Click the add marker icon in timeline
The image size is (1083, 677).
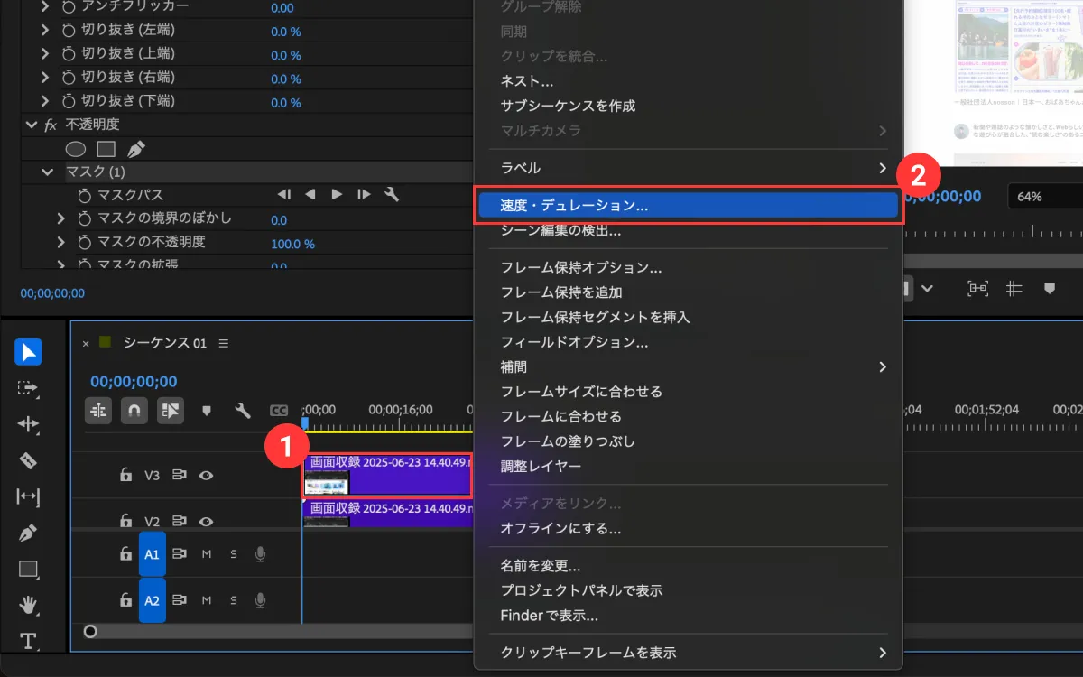tap(207, 411)
